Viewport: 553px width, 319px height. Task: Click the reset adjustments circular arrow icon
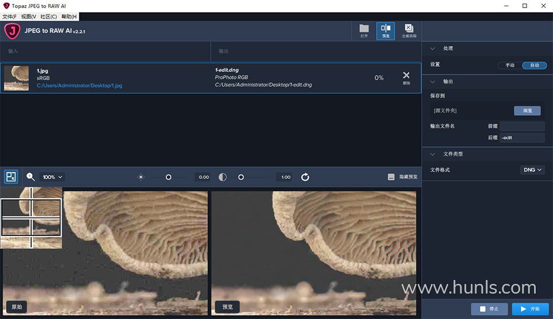pyautogui.click(x=305, y=177)
